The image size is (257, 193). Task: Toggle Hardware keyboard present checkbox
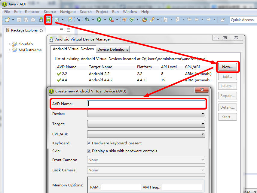(89, 143)
